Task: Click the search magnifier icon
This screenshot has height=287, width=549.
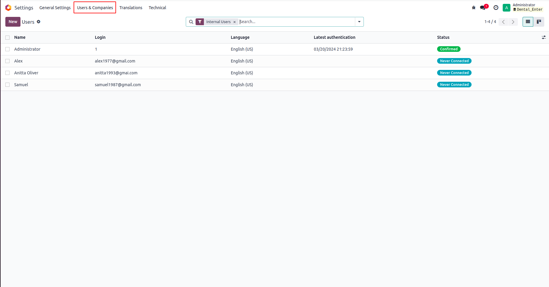Action: click(x=191, y=22)
